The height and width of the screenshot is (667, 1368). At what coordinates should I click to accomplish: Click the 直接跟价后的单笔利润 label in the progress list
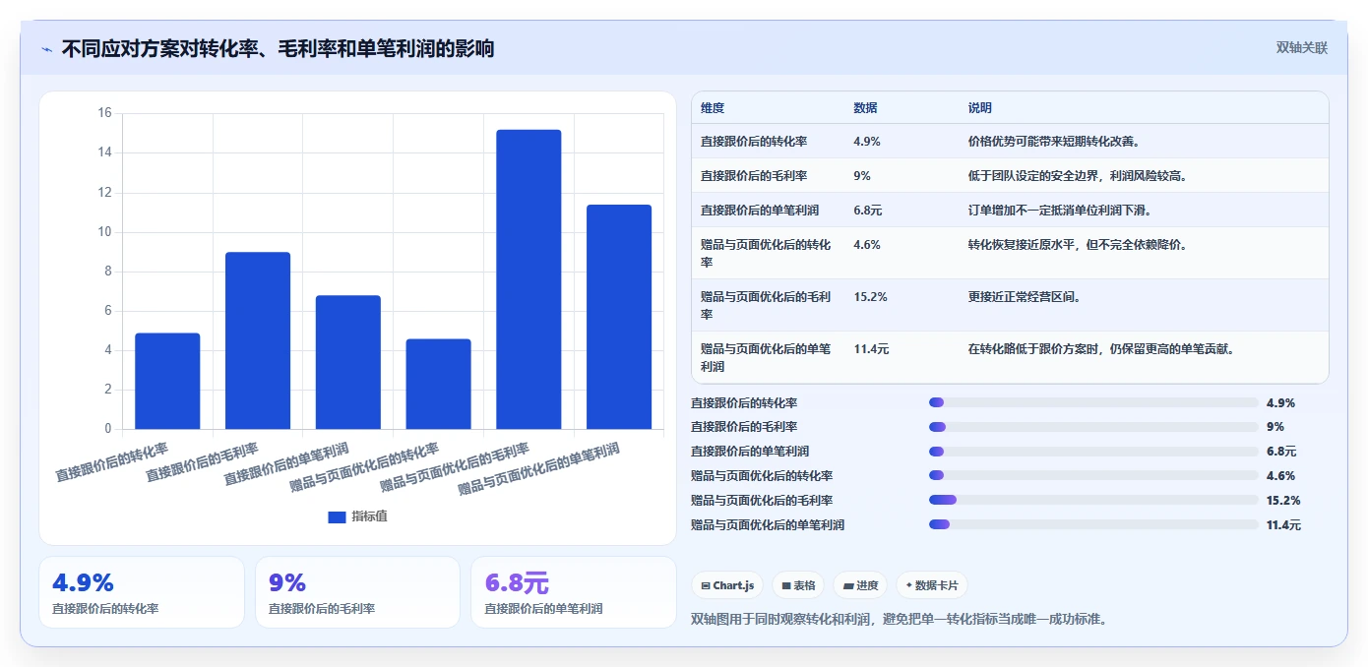[750, 452]
